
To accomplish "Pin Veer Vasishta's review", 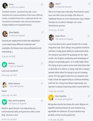I will [89, 96].
